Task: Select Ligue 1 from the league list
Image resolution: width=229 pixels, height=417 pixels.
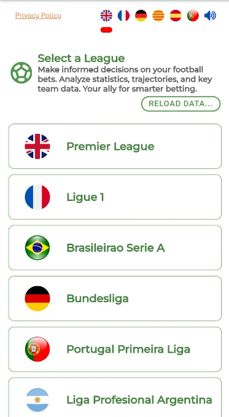Action: [115, 197]
